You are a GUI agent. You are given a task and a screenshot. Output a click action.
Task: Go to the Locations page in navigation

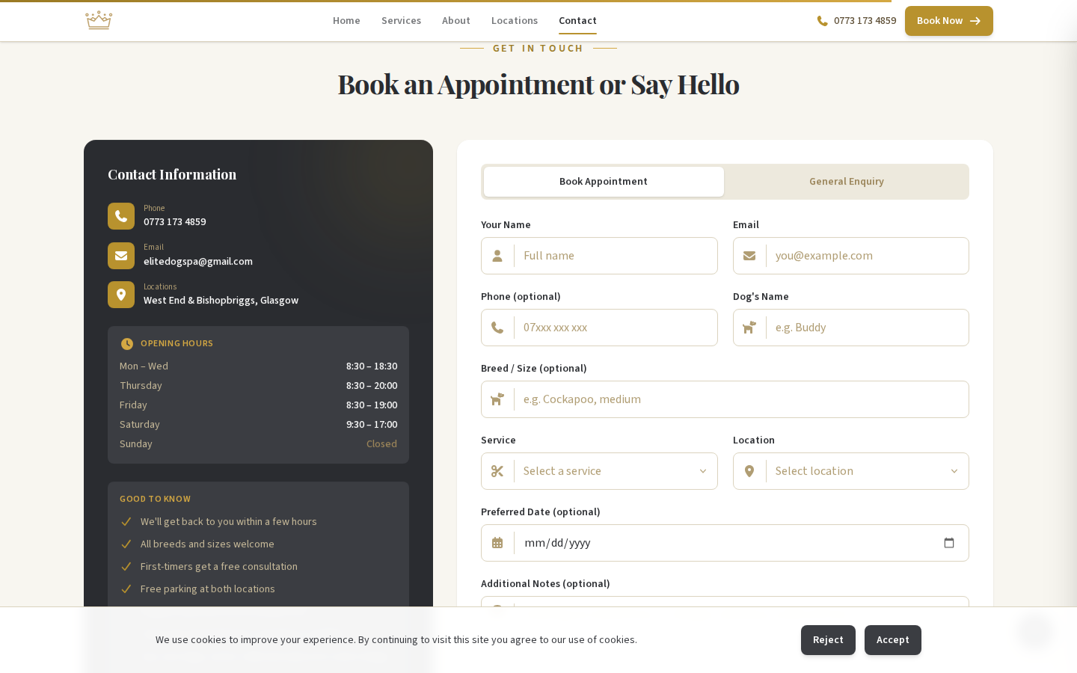515,21
